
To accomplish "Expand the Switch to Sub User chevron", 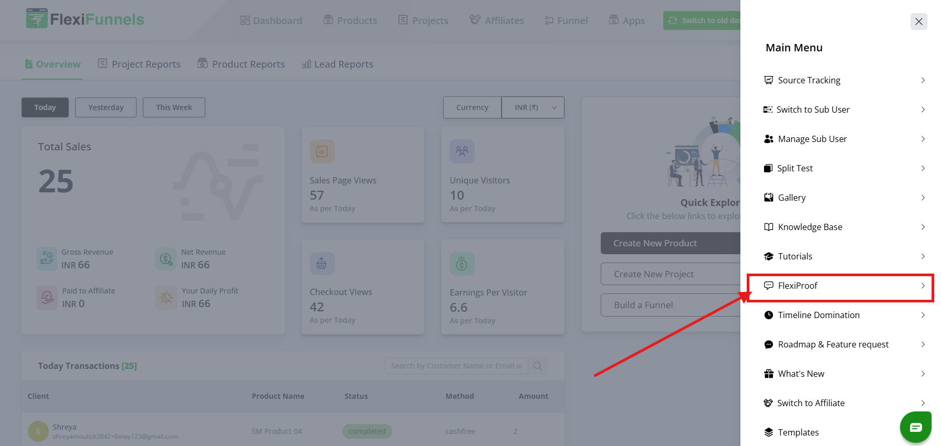I will pos(923,110).
